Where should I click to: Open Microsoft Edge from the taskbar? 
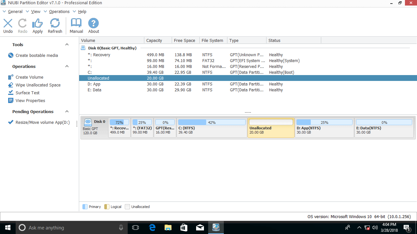pos(152,227)
